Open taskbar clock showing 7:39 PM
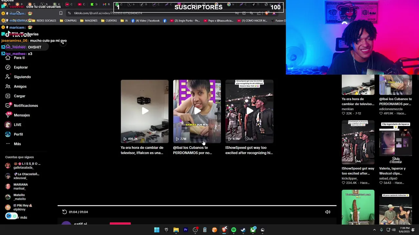Screen dimensions: 419x235 (x=405, y=230)
